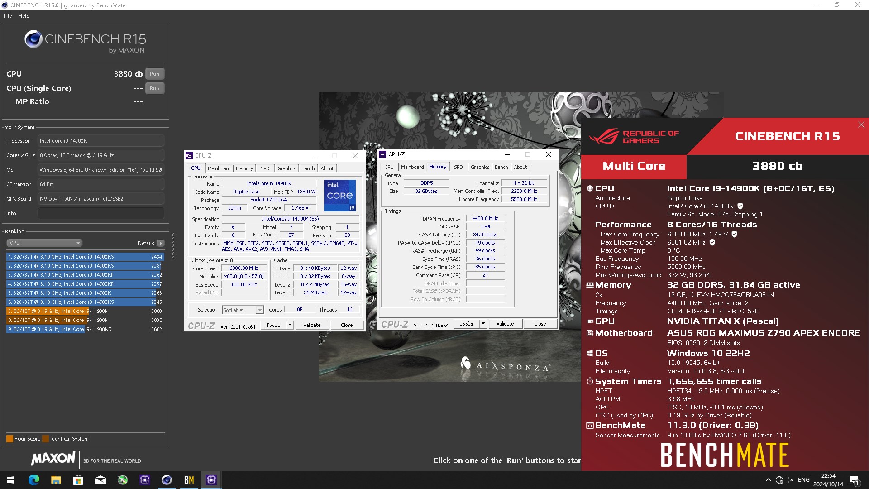869x489 pixels.
Task: Open Tools dropdown arrow in right CPU-Z
Action: coord(483,324)
